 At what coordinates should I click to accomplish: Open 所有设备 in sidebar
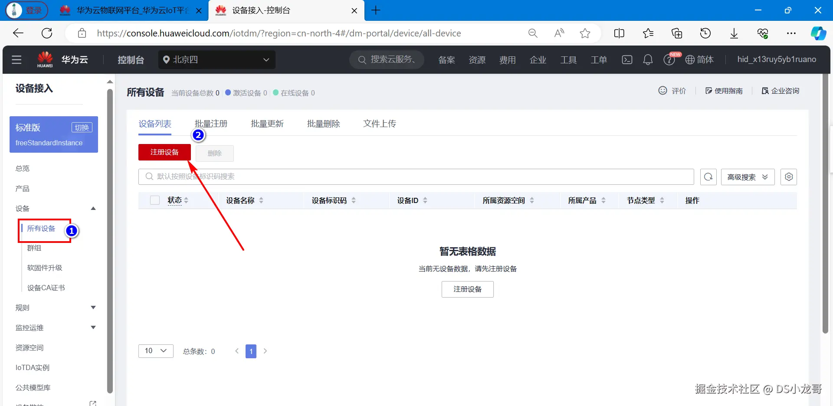point(41,229)
